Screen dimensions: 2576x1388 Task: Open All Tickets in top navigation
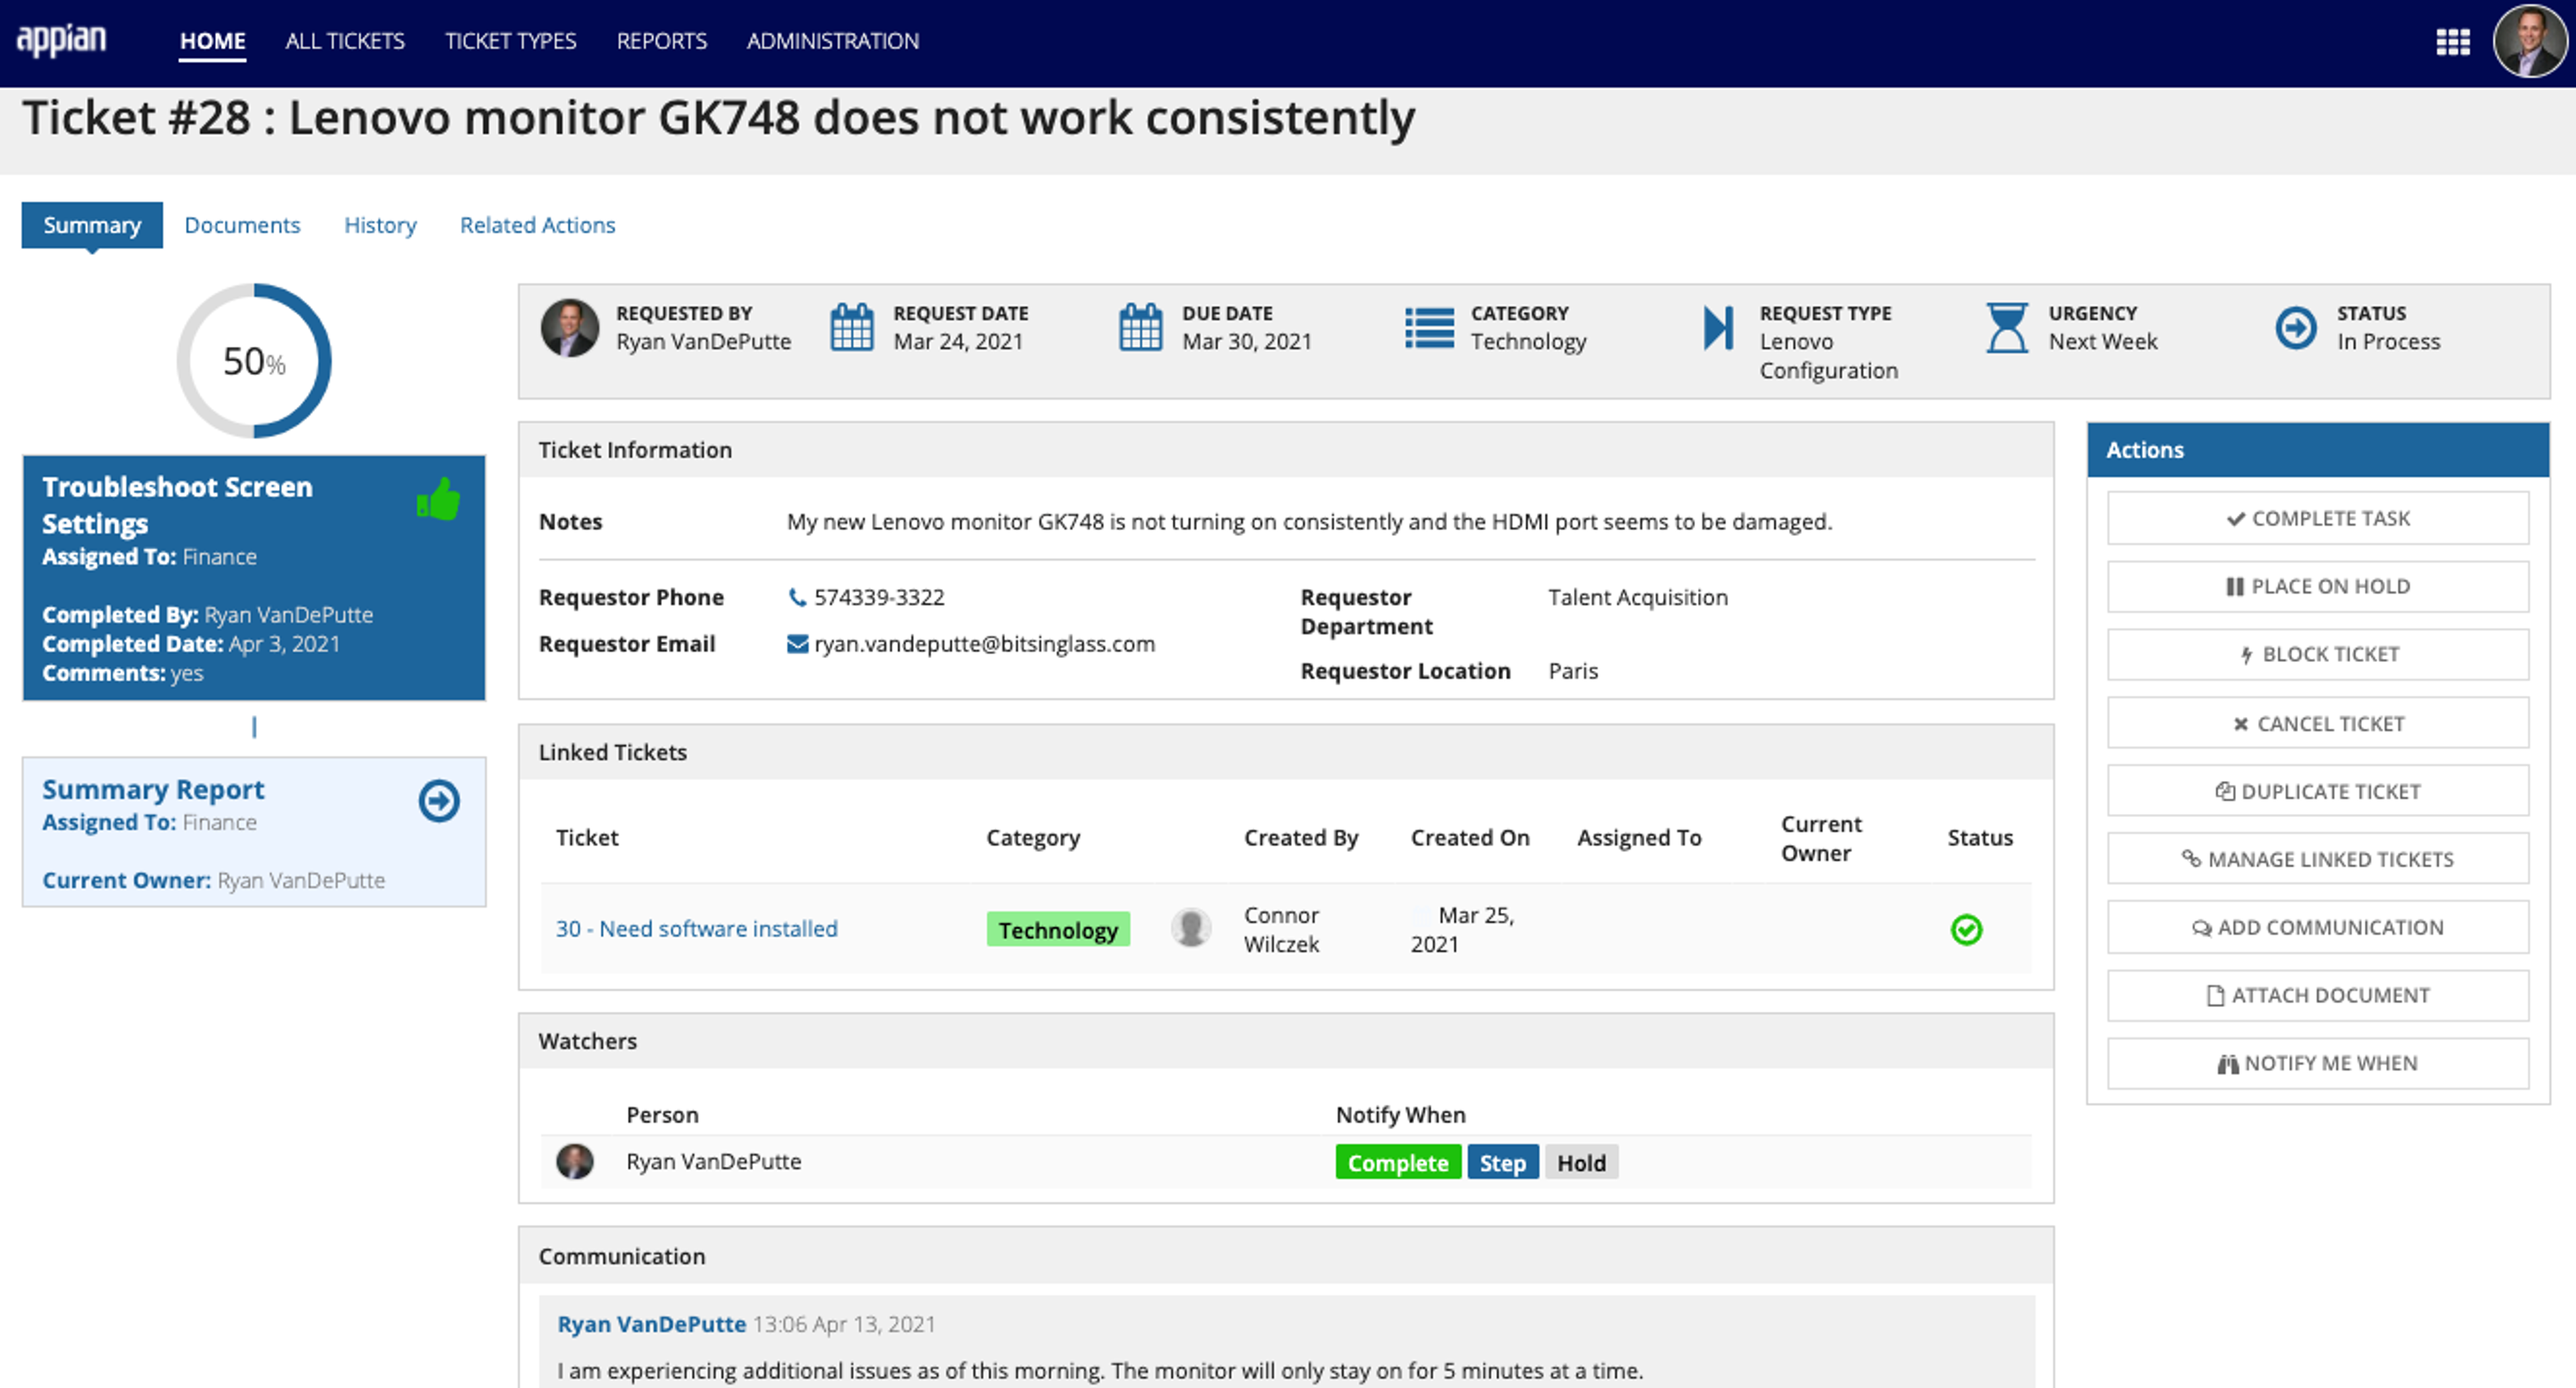(345, 41)
